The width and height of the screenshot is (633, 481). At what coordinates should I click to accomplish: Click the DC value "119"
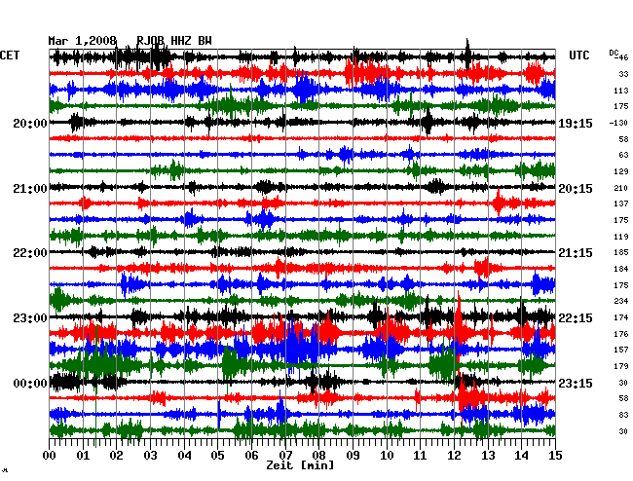click(x=621, y=237)
